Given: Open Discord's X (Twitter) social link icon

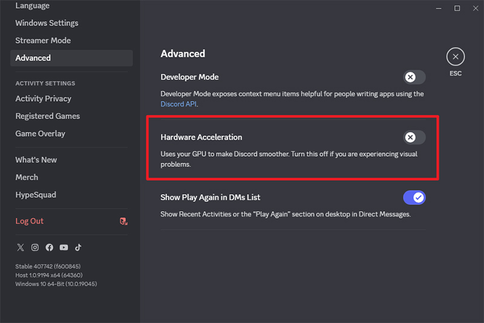Looking at the screenshot, I should [21, 247].
